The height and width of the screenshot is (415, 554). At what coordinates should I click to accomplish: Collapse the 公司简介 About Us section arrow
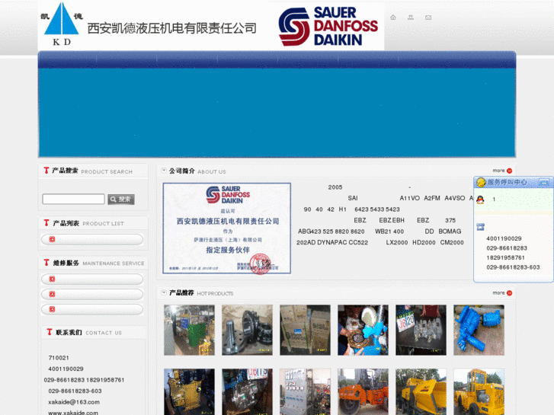tap(164, 171)
